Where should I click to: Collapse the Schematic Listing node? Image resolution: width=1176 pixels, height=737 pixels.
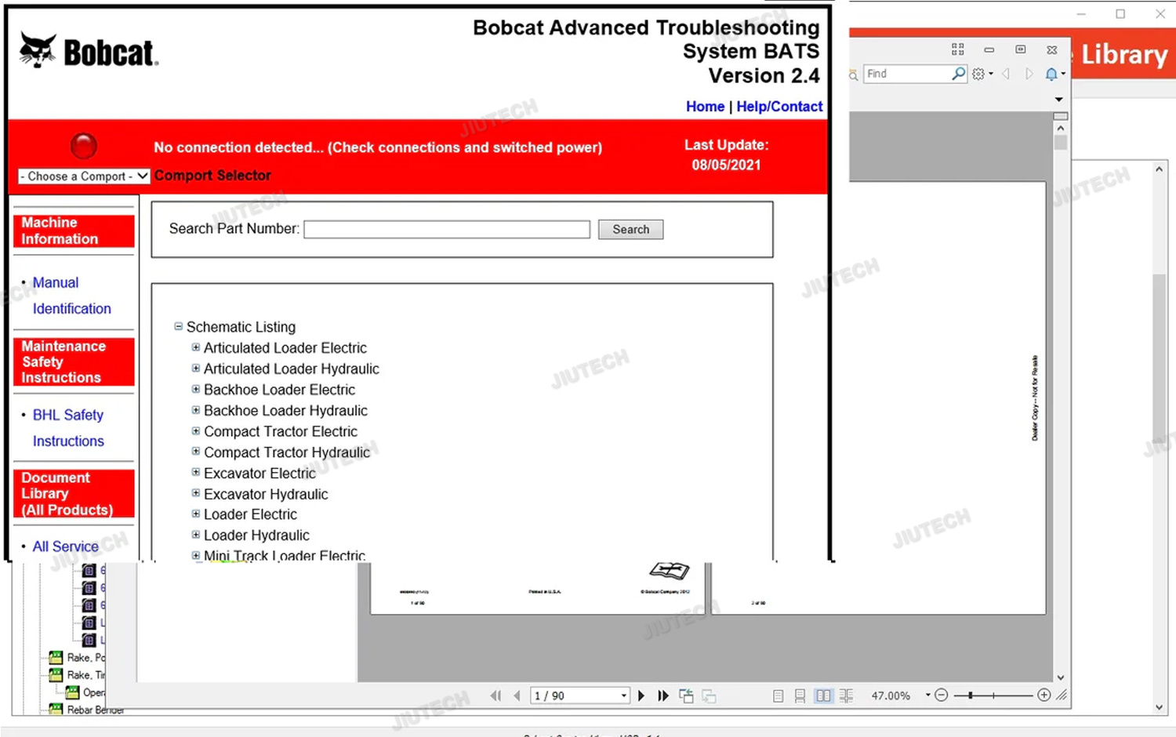click(x=178, y=326)
